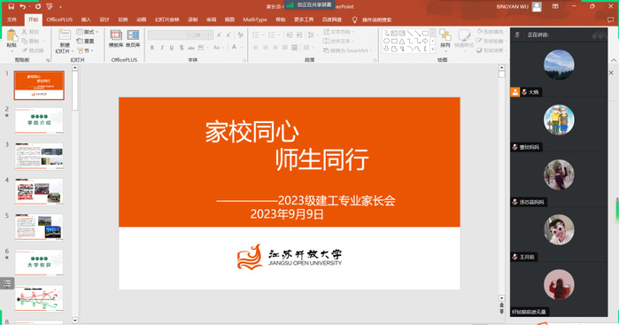Toggle bold formatting
This screenshot has width=619, height=325.
(x=152, y=48)
